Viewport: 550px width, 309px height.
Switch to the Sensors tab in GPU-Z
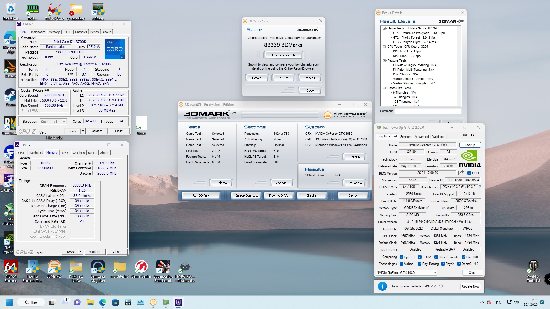point(406,137)
